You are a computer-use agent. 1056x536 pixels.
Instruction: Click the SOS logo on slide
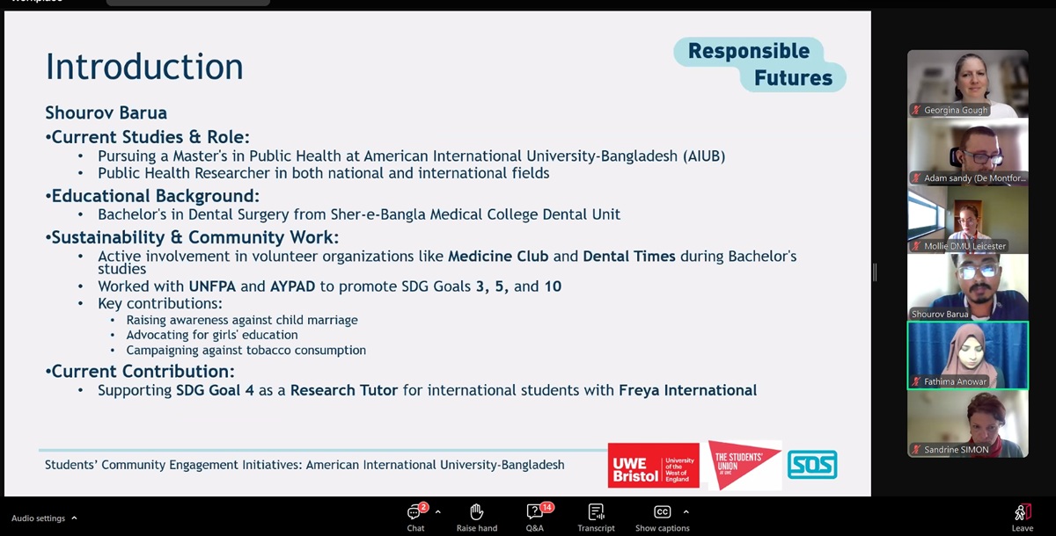(812, 464)
